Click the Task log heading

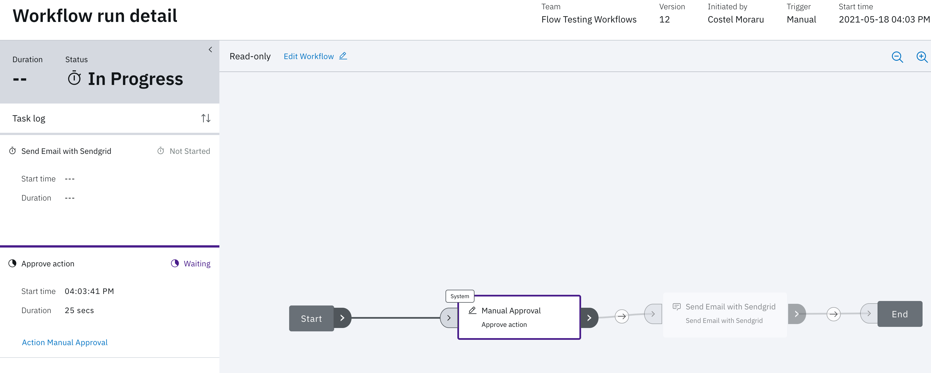(29, 118)
